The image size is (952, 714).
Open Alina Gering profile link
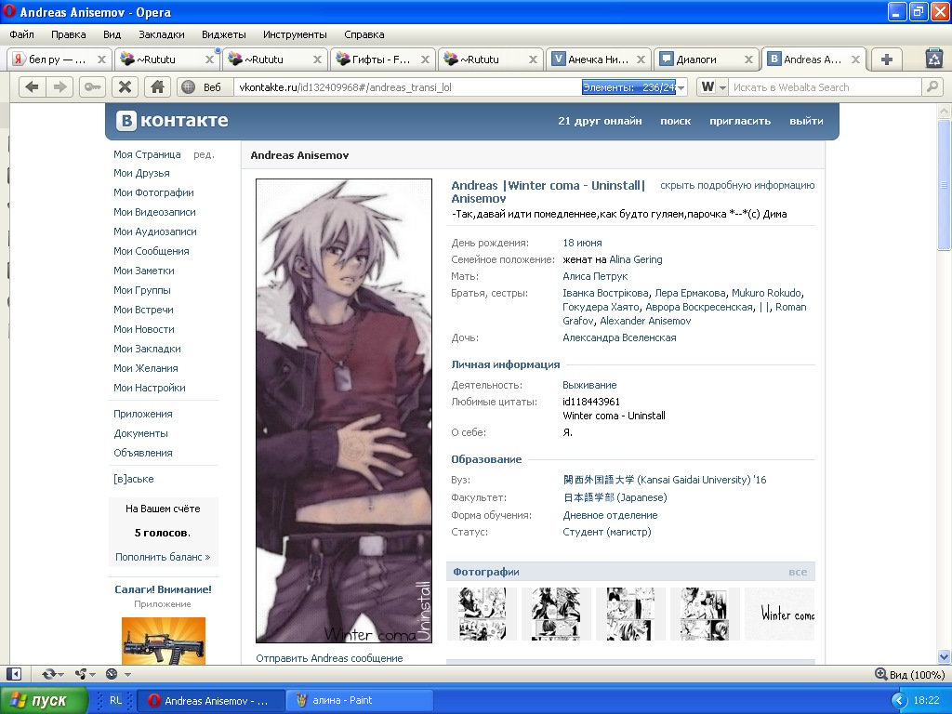click(636, 259)
